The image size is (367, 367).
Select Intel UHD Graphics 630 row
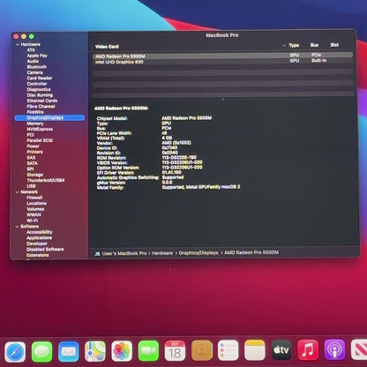click(222, 62)
